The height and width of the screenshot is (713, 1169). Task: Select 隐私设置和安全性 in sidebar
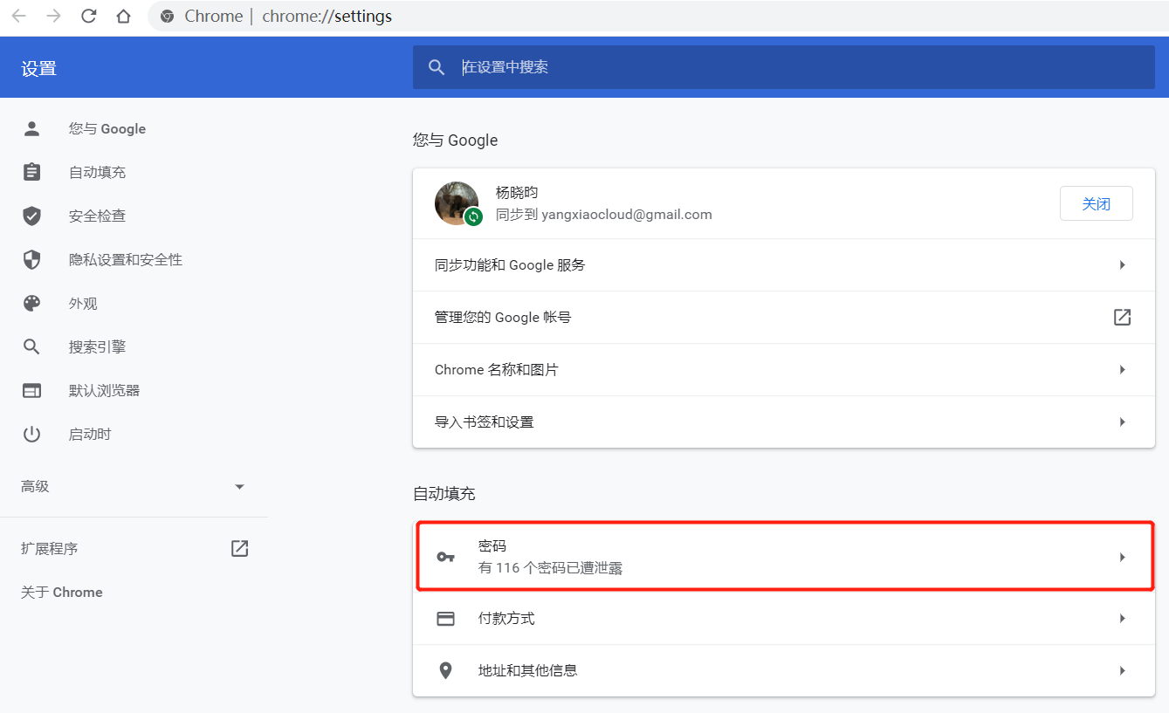pos(126,259)
